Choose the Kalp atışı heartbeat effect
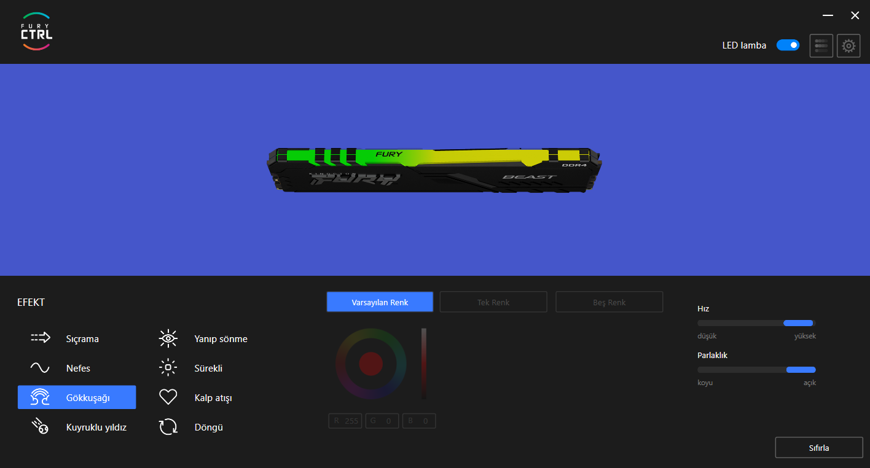 196,397
